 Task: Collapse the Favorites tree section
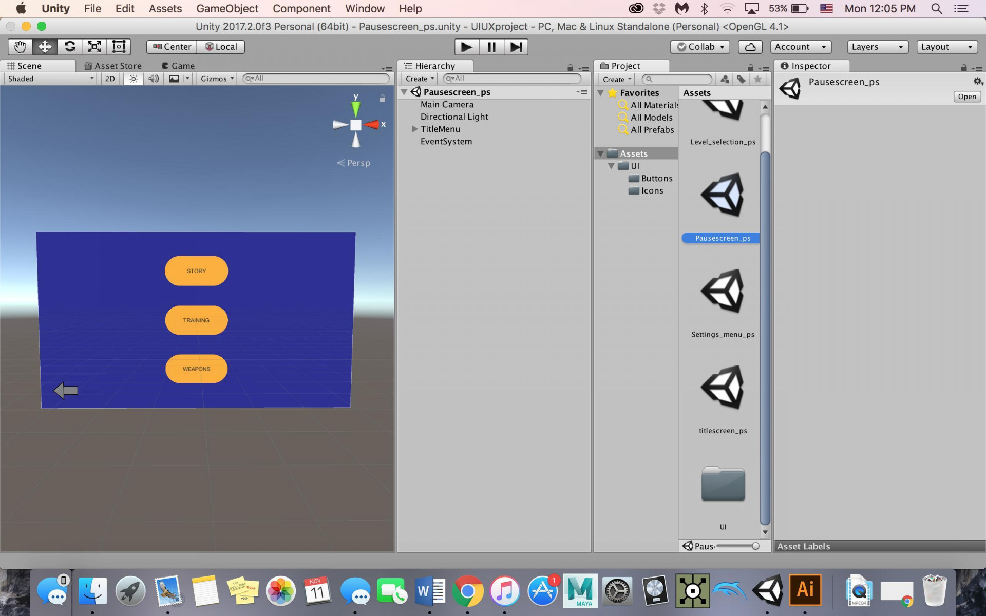[600, 93]
